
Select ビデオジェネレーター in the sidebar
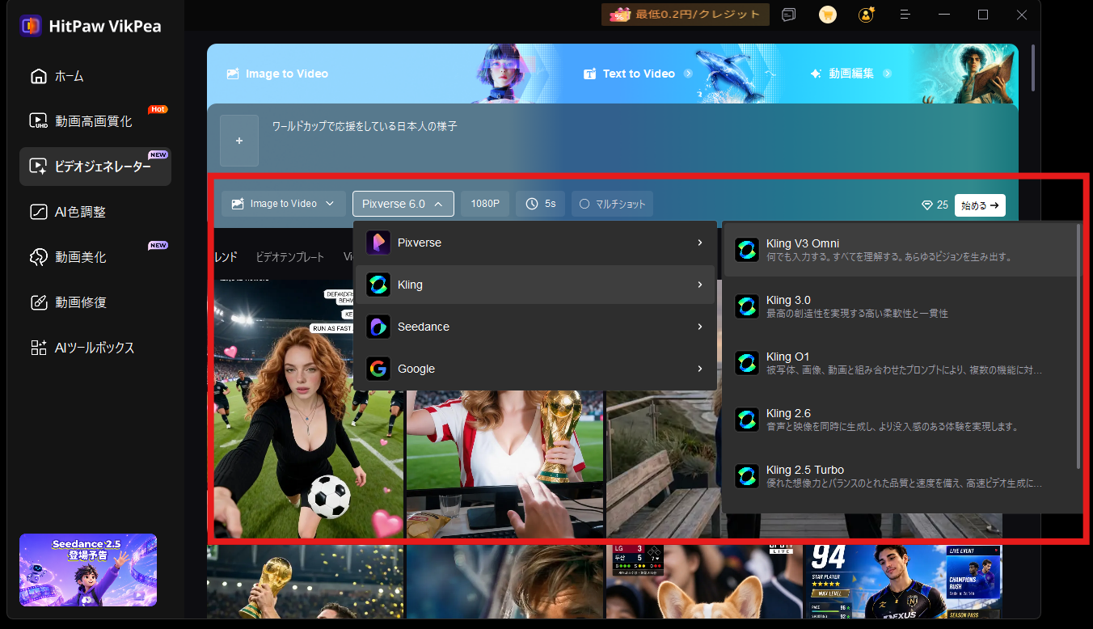pyautogui.click(x=95, y=167)
